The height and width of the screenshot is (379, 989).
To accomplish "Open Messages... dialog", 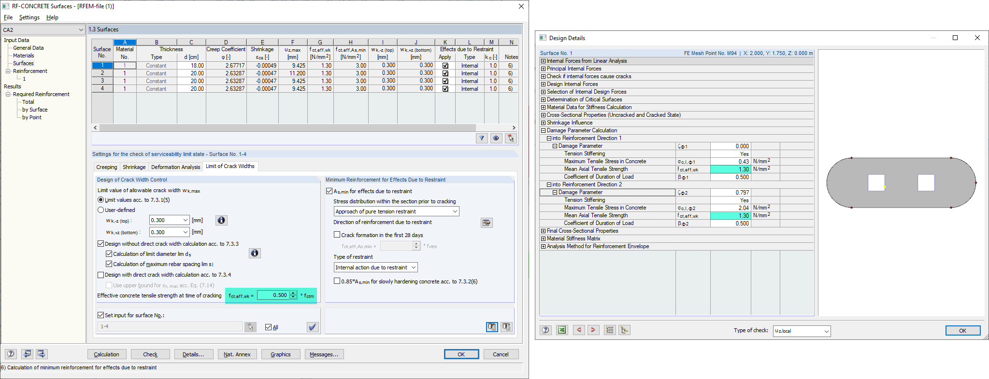I will pyautogui.click(x=324, y=354).
